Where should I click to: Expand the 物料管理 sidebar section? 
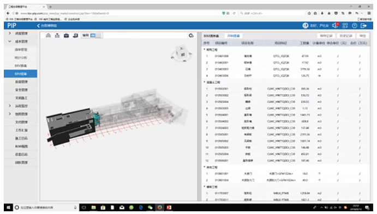(x=10, y=114)
